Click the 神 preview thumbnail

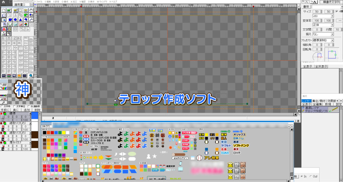click(22, 89)
